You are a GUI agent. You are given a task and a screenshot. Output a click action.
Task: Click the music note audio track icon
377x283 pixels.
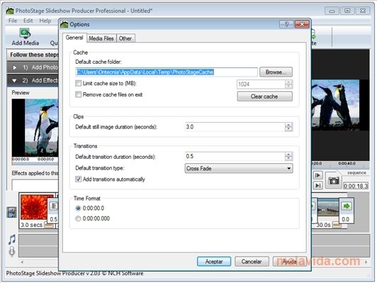[x=12, y=240]
